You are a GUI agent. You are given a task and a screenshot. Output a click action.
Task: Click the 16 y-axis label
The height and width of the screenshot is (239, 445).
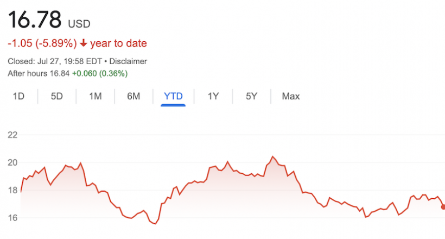(12, 218)
